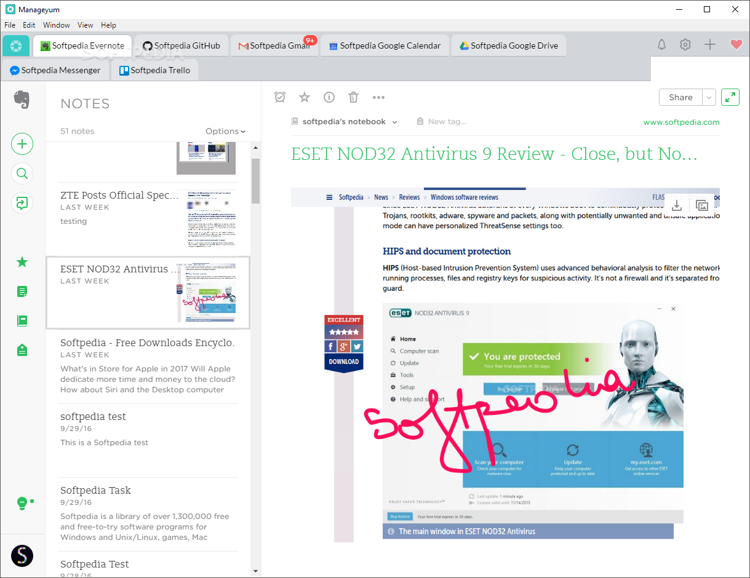Switch to Softpedia Google Calendar tab
Screen dimensions: 750x578
pos(385,46)
